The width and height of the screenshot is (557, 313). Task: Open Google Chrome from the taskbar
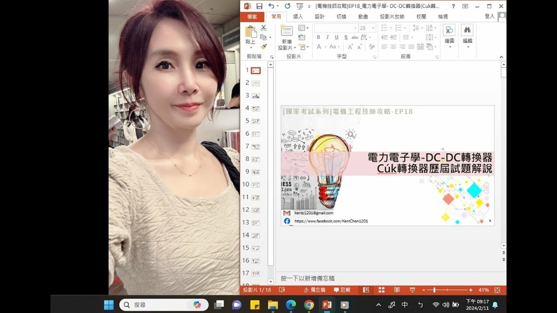click(309, 305)
